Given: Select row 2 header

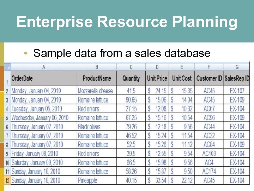Looking at the screenshot, I should point(7,91).
